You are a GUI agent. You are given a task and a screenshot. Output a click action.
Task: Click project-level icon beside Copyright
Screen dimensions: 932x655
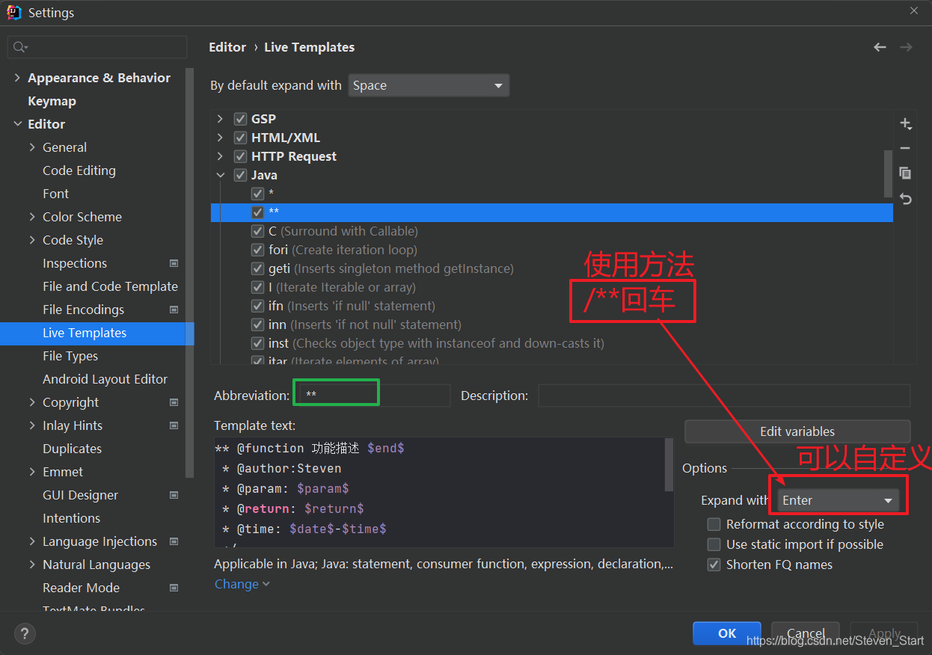pyautogui.click(x=174, y=402)
